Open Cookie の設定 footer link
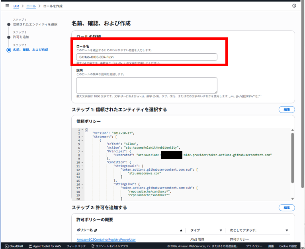Viewport: 305px width, 249px height. pyautogui.click(x=288, y=246)
